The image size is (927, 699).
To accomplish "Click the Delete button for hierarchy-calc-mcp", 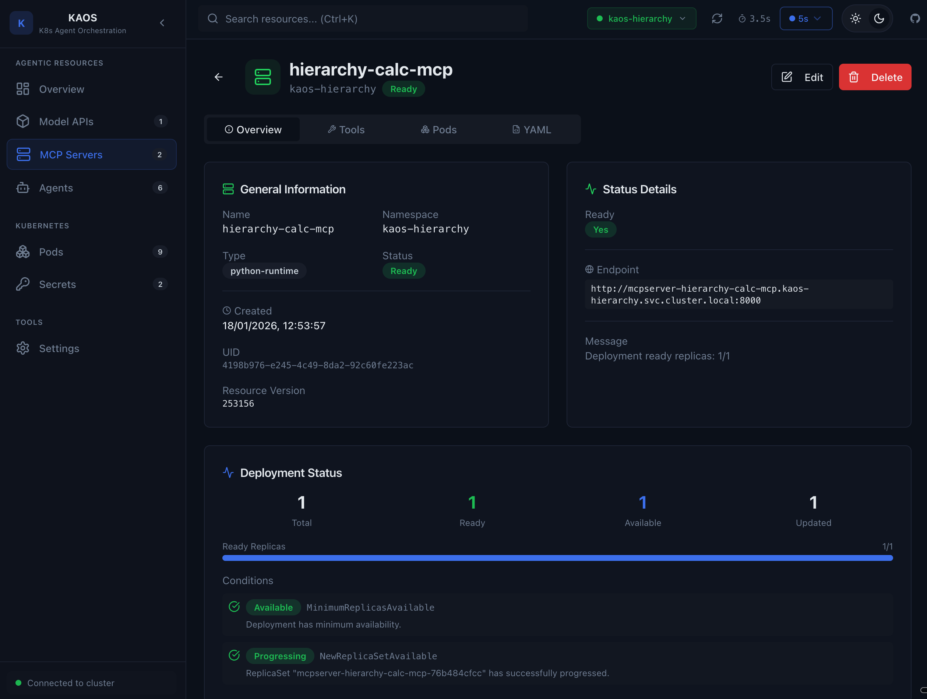I will pos(875,77).
